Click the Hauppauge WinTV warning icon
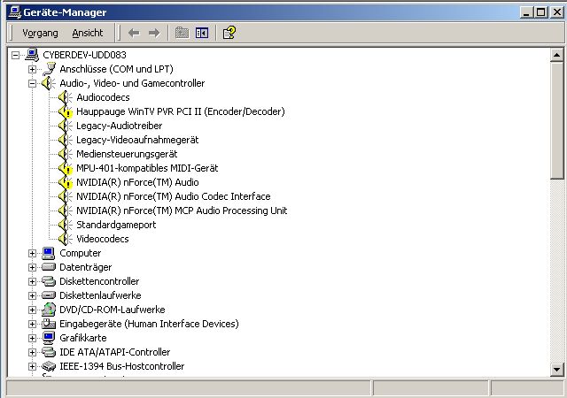The width and height of the screenshot is (567, 398). [65, 112]
